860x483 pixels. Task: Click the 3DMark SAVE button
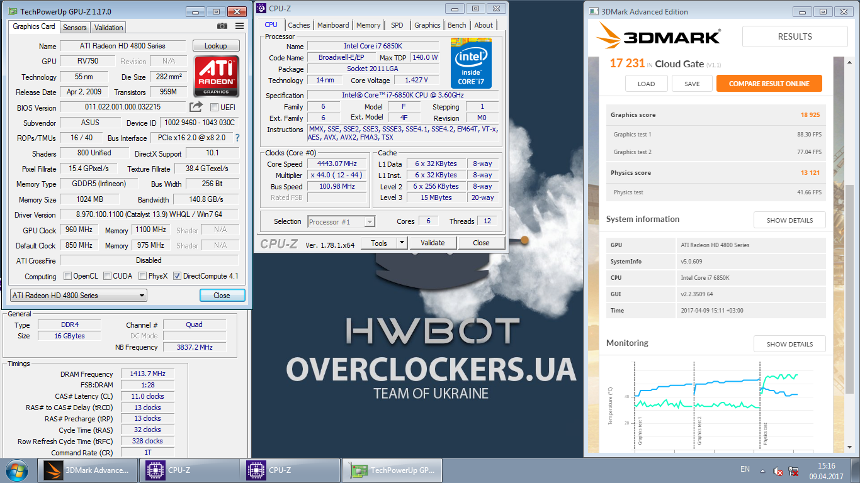click(x=692, y=84)
